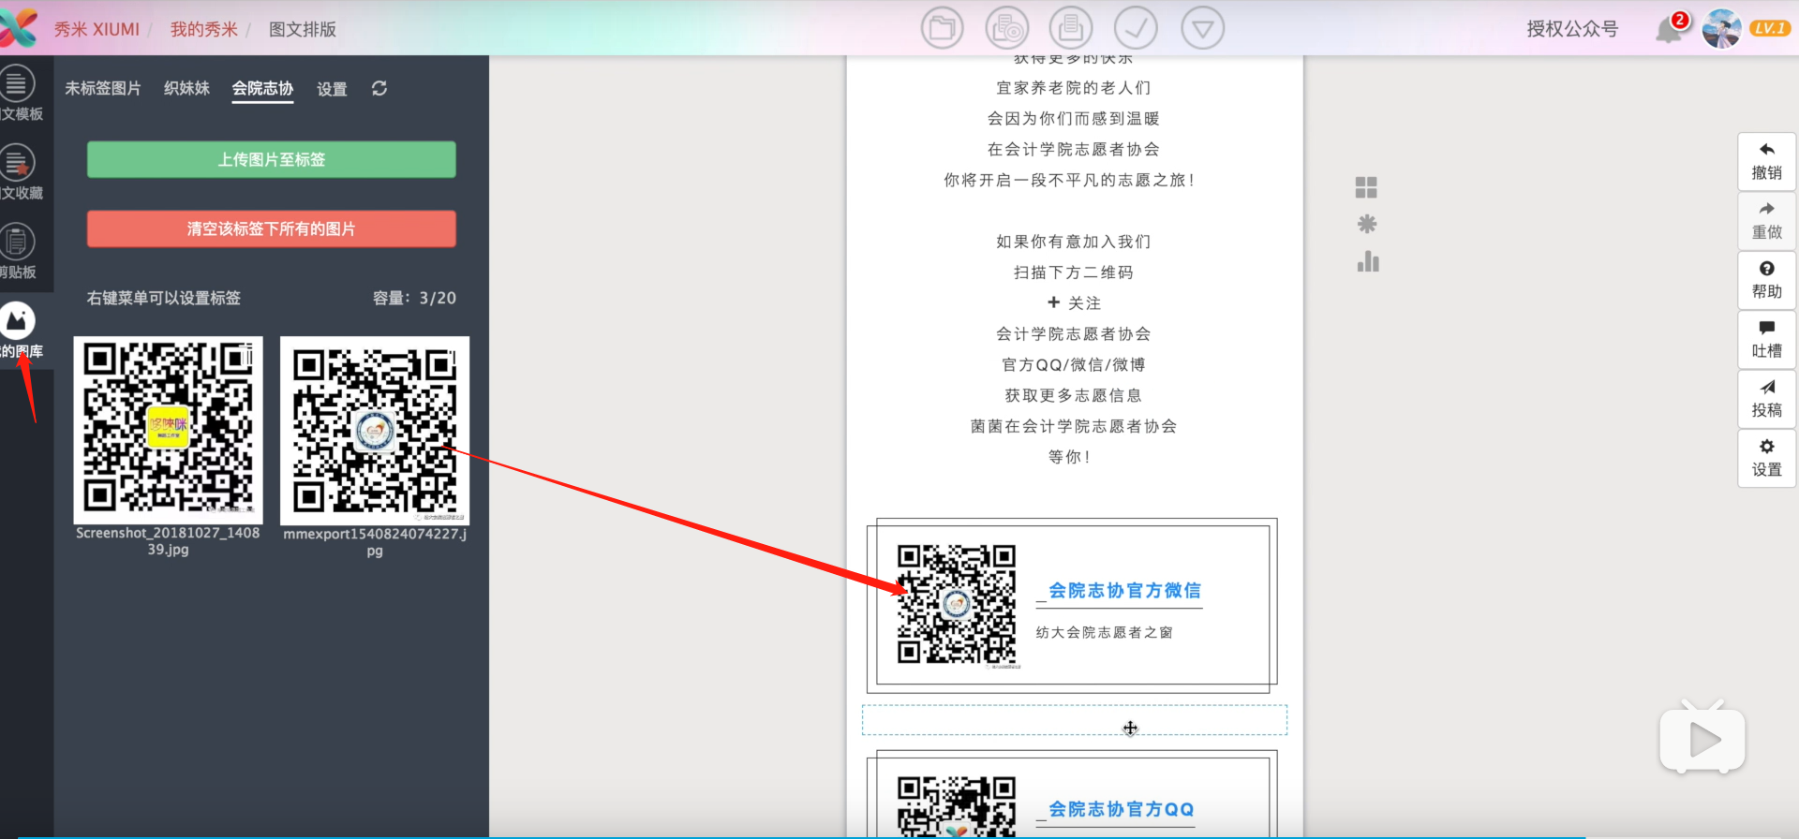This screenshot has height=839, width=1799.
Task: Select the Screenshot_20181027 QR thumbnail
Action: [168, 430]
